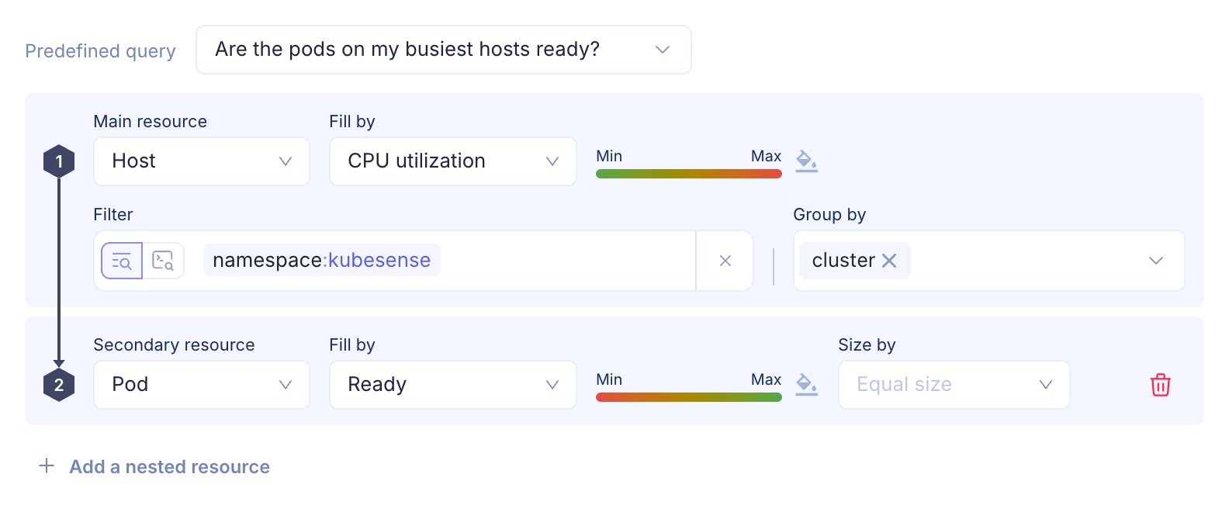
Task: Click the Predefined query label
Action: pyautogui.click(x=101, y=51)
